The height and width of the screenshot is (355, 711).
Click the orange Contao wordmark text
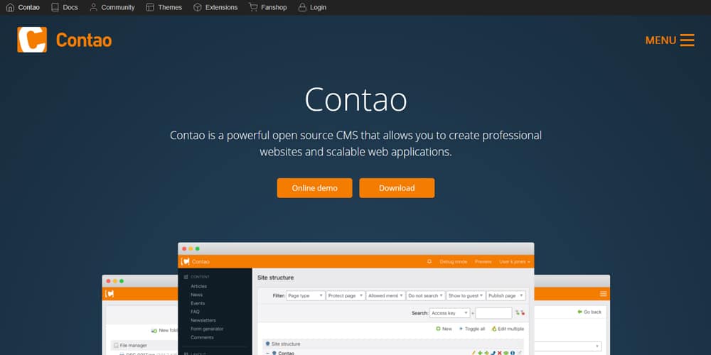point(84,40)
